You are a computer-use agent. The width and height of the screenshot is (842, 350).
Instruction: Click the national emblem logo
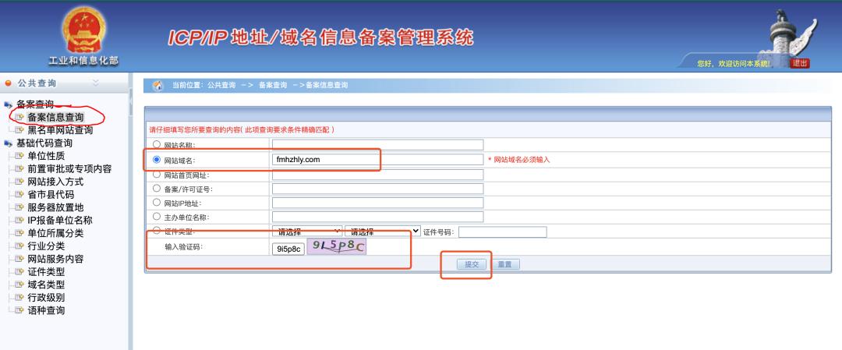[83, 30]
